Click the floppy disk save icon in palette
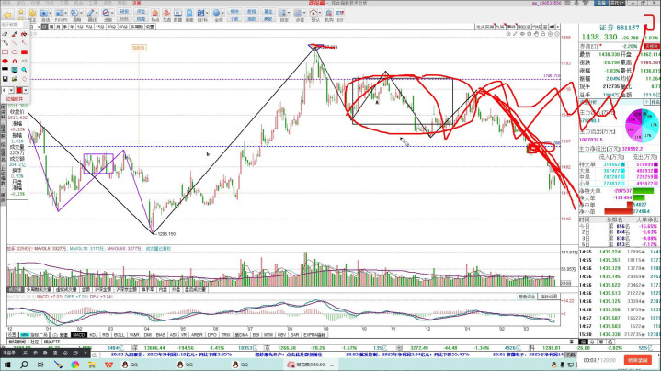Viewport: 661px width, 371px height. (x=5, y=78)
